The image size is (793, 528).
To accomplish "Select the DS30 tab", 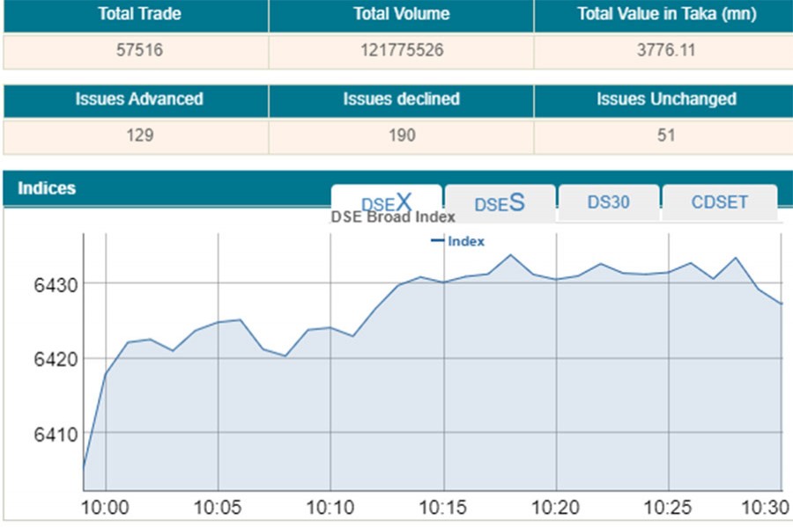I will tap(608, 202).
